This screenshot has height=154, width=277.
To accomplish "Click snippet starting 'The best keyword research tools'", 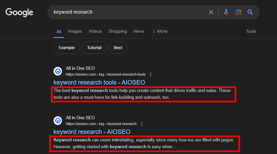I will (142, 94).
